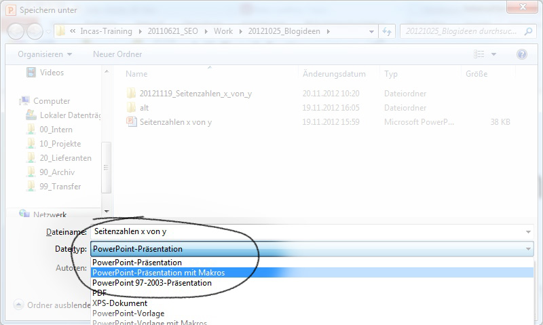Click the folder icon of alt
This screenshot has width=543, height=325.
131,107
